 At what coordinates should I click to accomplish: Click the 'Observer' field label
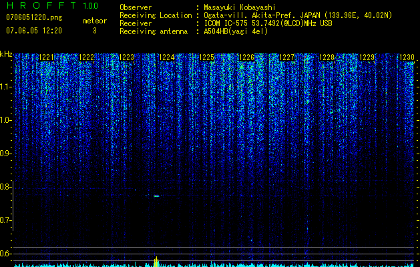[136, 7]
